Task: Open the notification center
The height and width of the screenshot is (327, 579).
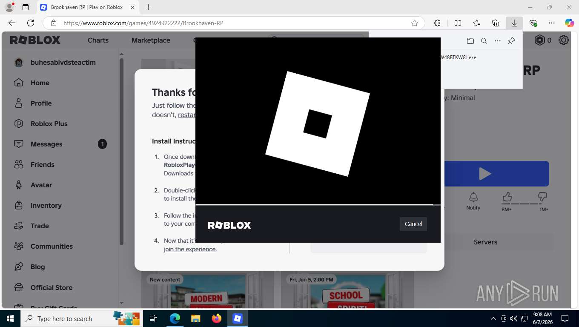Action: pos(565,318)
